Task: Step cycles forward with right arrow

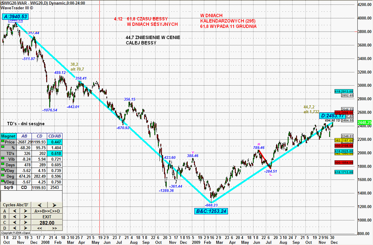Action: [54, 205]
